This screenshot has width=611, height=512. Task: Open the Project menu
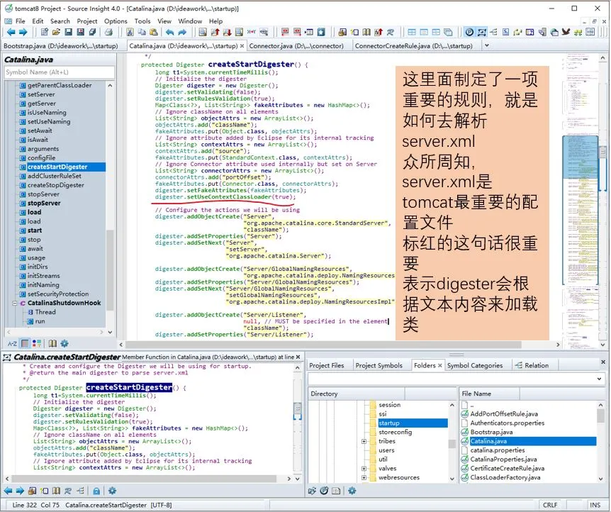[87, 21]
